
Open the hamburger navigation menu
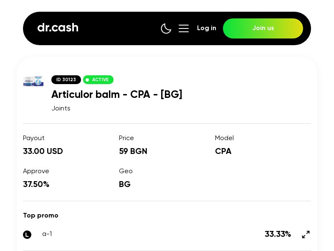184,28
